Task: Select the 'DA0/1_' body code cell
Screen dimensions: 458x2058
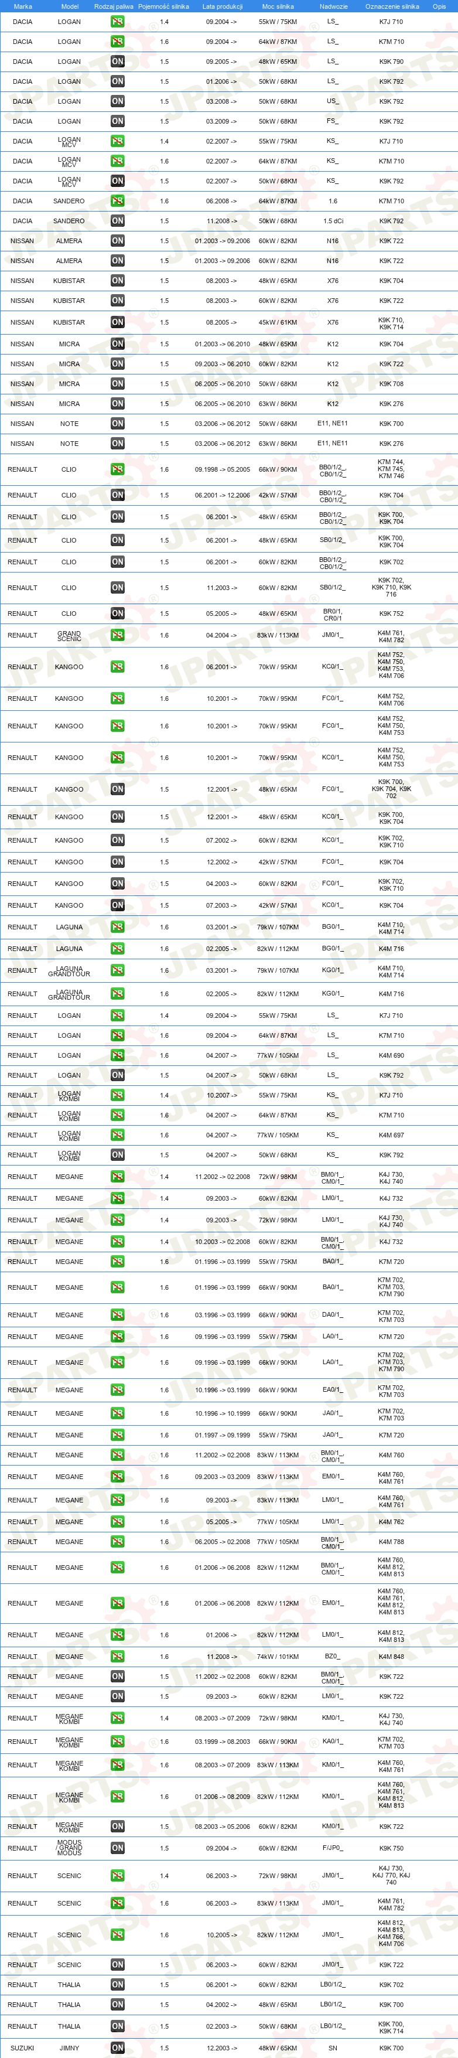Action: (333, 1314)
